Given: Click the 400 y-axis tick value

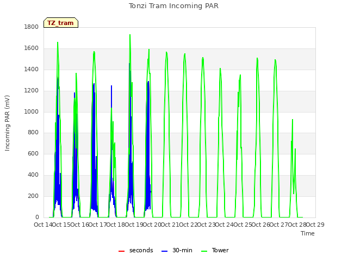Looking at the screenshot, I should 33,175.
